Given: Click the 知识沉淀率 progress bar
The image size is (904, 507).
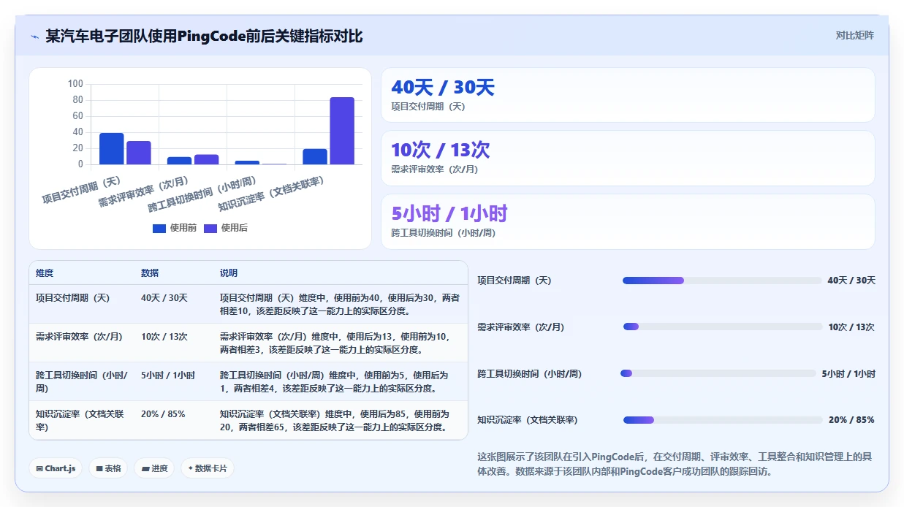Looking at the screenshot, I should point(723,420).
